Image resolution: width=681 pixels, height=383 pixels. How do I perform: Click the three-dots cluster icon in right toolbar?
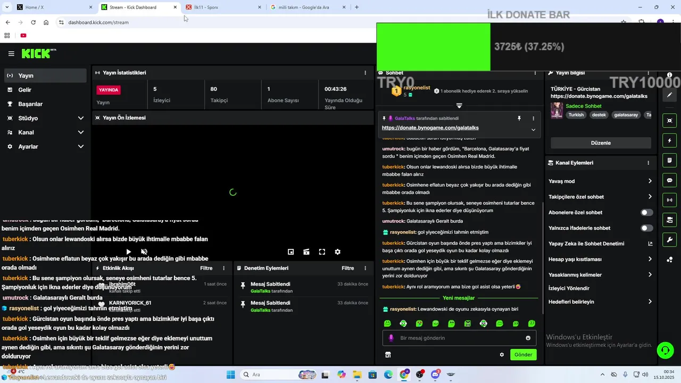tap(669, 260)
